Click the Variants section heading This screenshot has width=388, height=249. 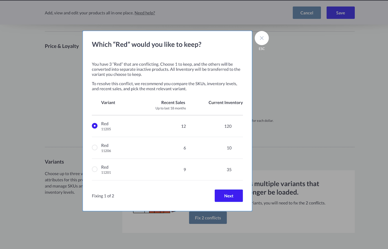pos(54,162)
